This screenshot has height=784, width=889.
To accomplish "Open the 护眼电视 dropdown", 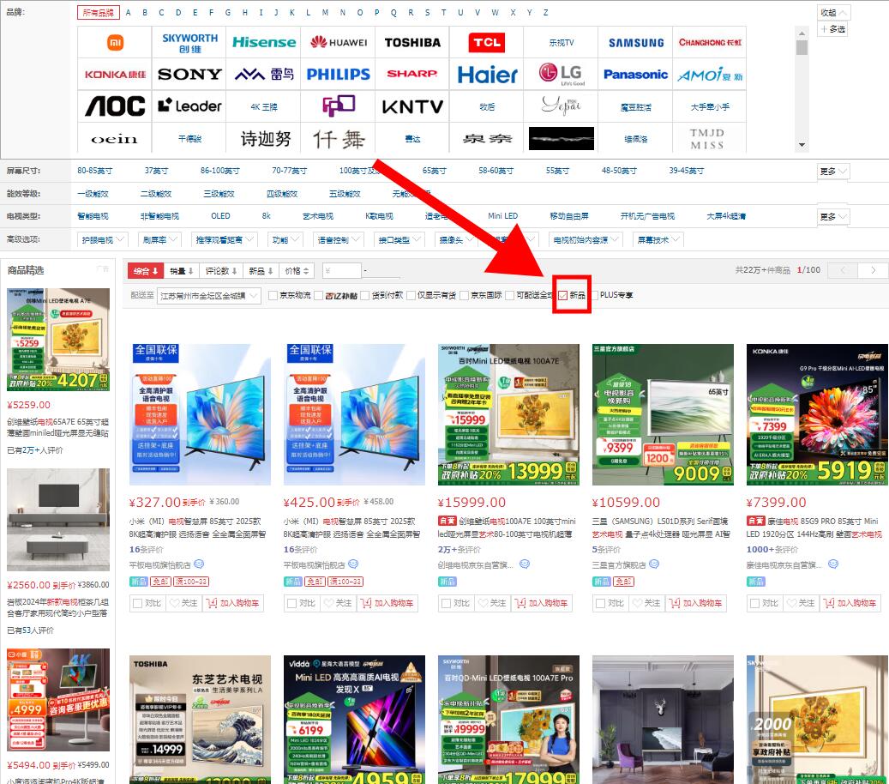I will tap(103, 240).
